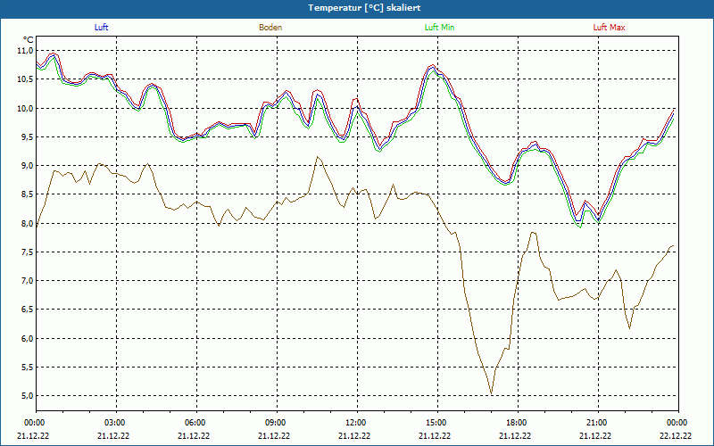Screen dimensions: 714x446
Task: Click the 7,5 y-axis value
Action: pos(27,252)
